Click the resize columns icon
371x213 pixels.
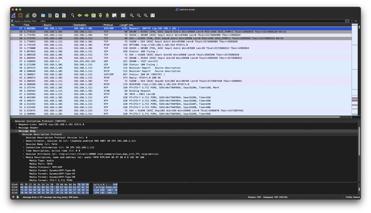pos(153,15)
